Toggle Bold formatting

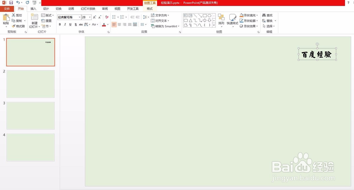[x=60, y=24]
